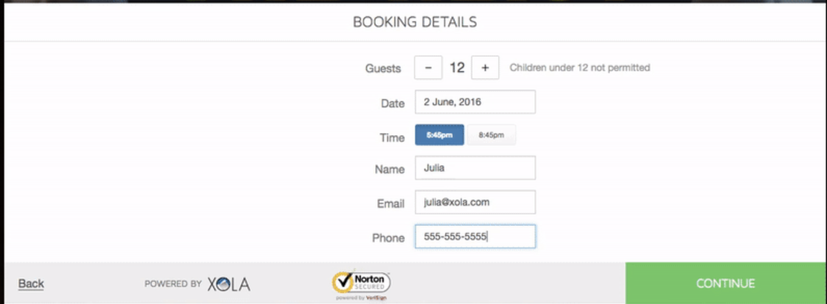Click the Guests label

[383, 68]
